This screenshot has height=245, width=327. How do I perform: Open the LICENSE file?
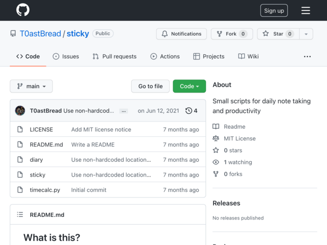coord(41,130)
